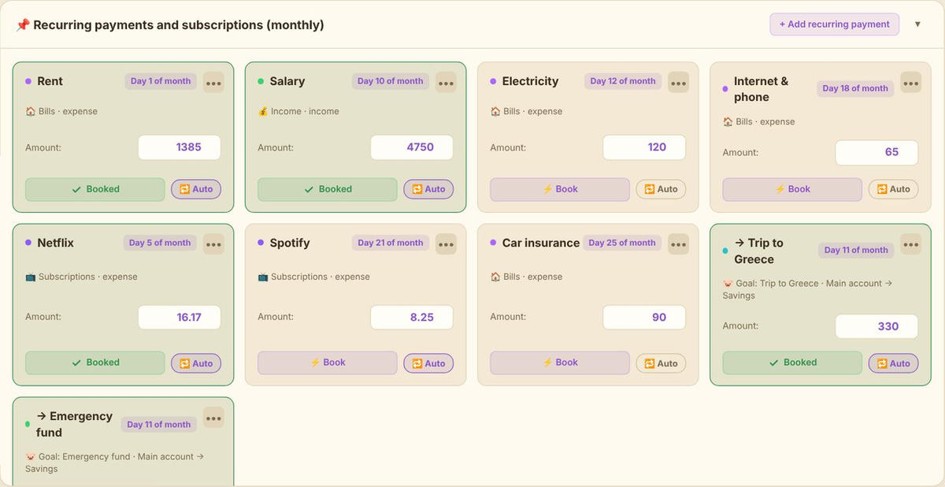Image resolution: width=945 pixels, height=487 pixels.
Task: Edit the Car insurance amount field showing 90
Action: tap(644, 318)
